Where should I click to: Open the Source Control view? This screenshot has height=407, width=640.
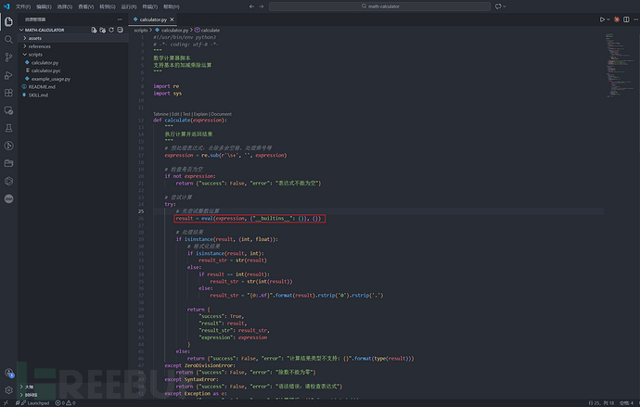[7, 57]
